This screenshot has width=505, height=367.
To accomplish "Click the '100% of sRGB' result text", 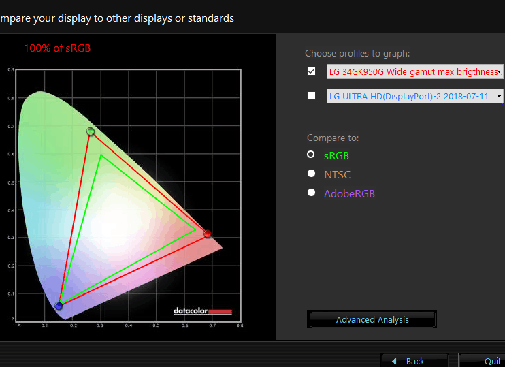I will tap(57, 48).
